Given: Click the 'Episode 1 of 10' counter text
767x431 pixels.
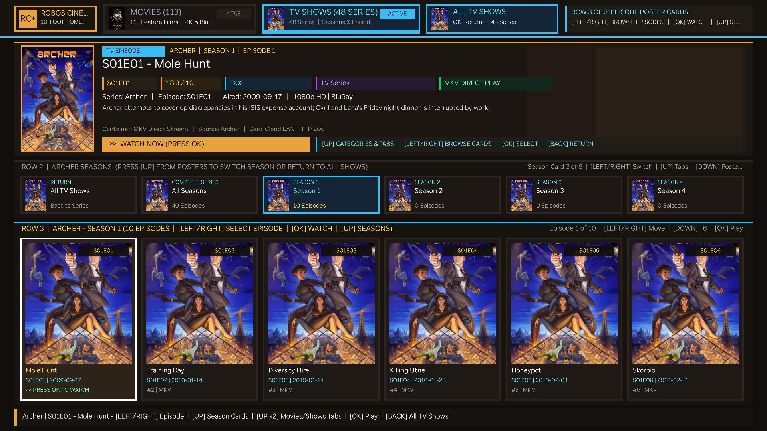Looking at the screenshot, I should (x=572, y=229).
